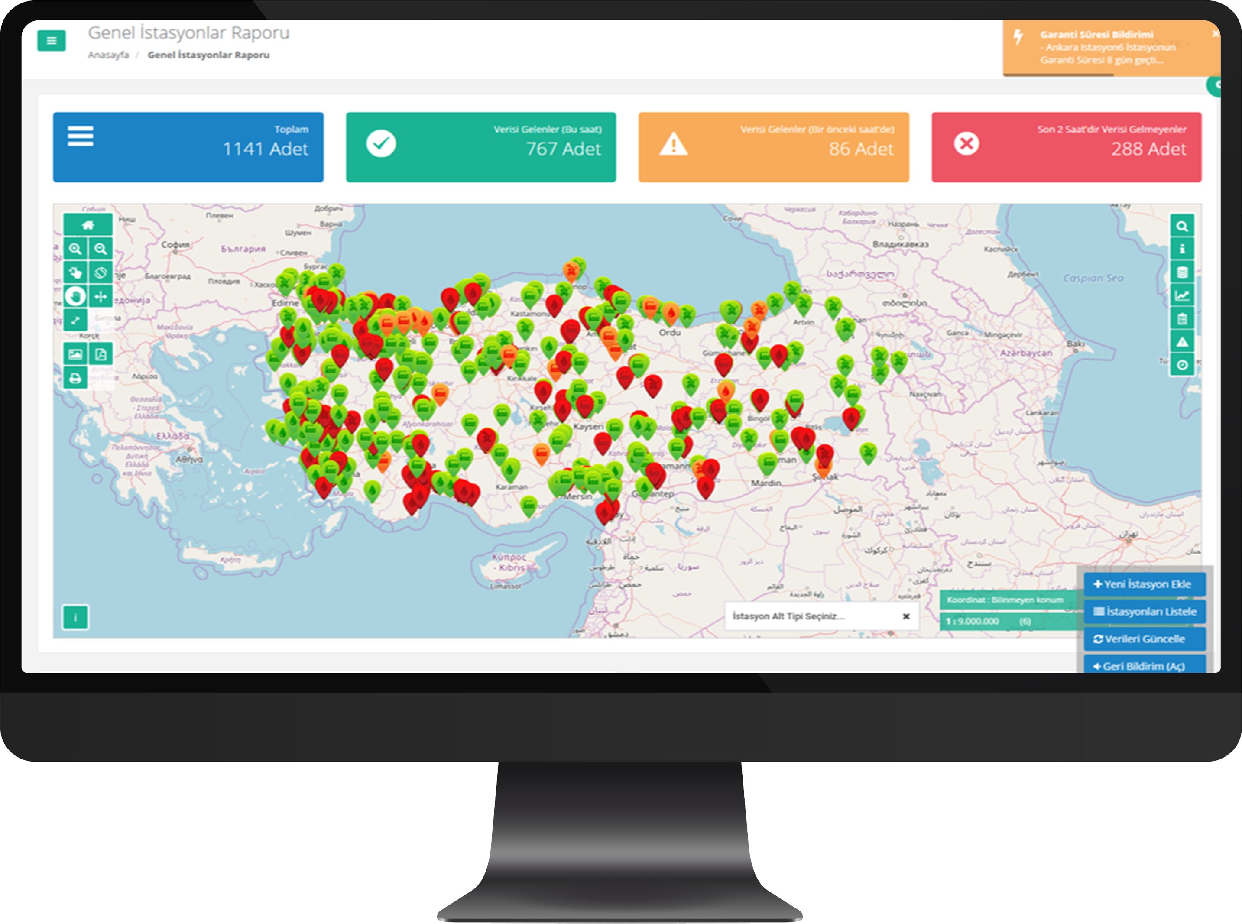The image size is (1242, 924).
Task: Click the info tool in right toolbar
Action: 1182,249
